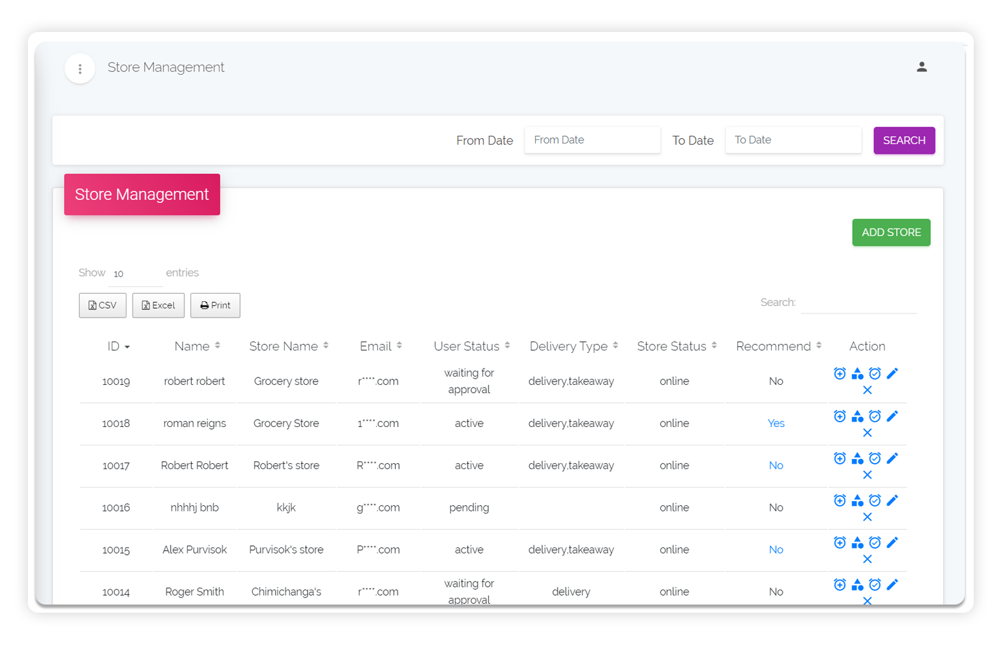Image resolution: width=1007 pixels, height=646 pixels.
Task: Edit roman reigns store with pencil icon
Action: pos(892,416)
